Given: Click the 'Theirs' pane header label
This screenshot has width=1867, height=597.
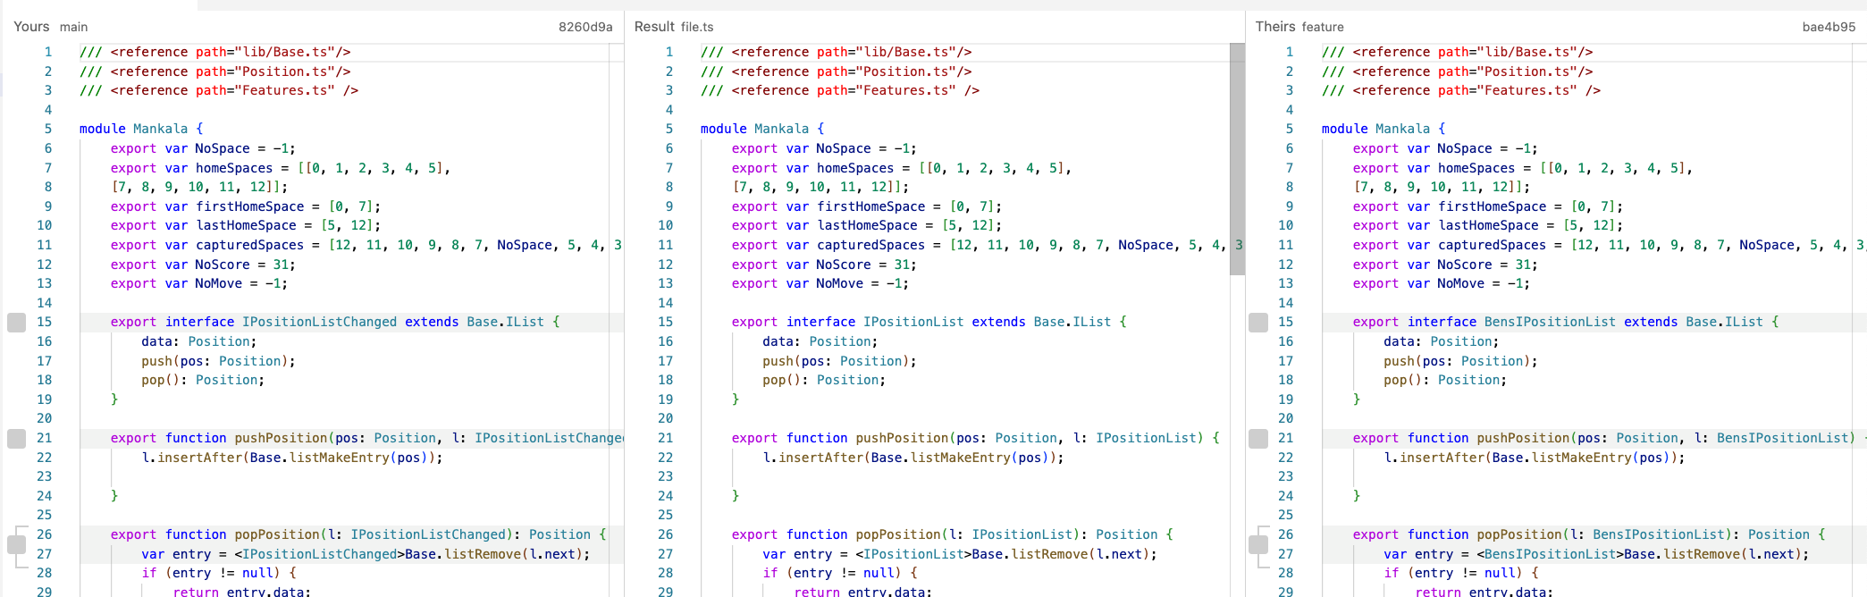Looking at the screenshot, I should click(1275, 27).
